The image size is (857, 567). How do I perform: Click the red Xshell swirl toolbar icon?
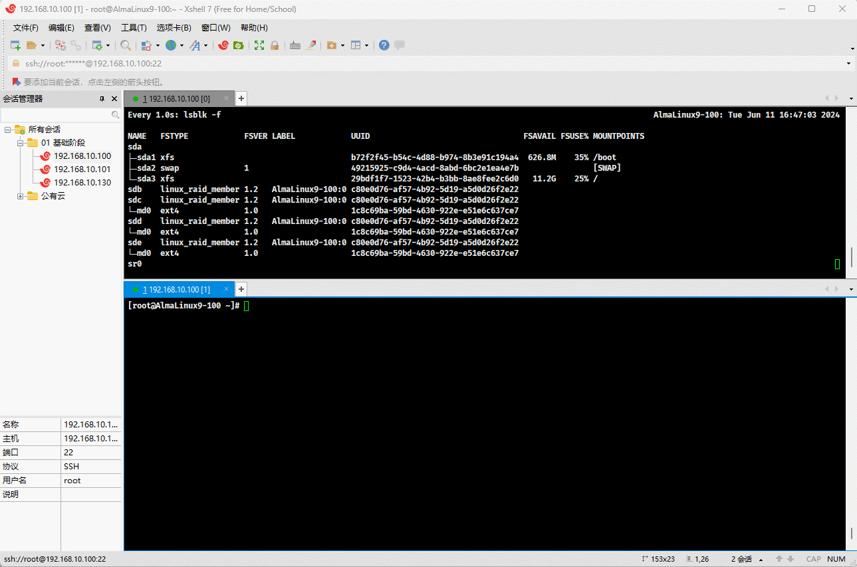223,45
